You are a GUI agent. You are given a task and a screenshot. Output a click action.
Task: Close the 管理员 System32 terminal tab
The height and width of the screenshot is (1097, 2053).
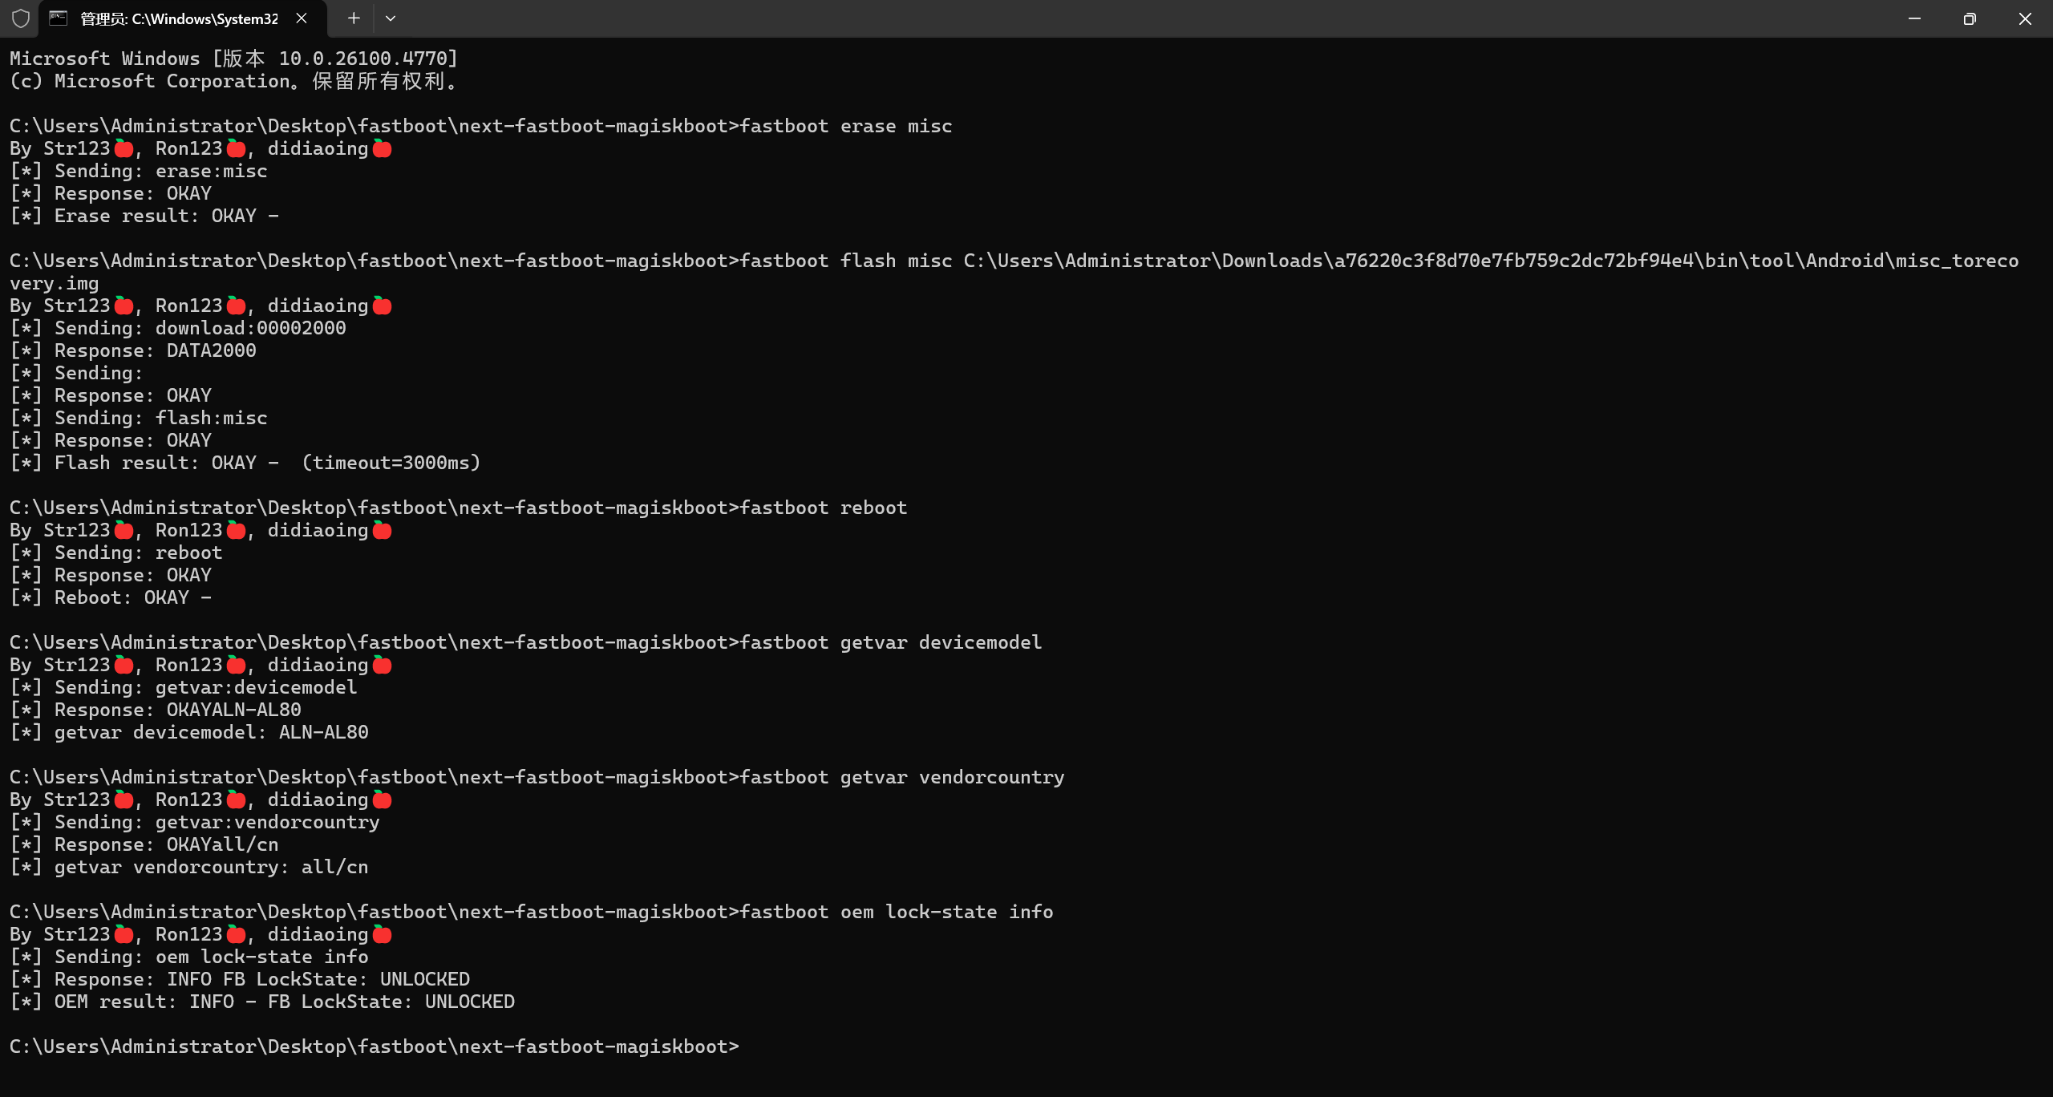pyautogui.click(x=302, y=18)
